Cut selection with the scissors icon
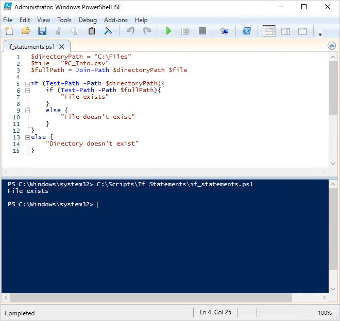The image size is (340, 321). (58, 31)
